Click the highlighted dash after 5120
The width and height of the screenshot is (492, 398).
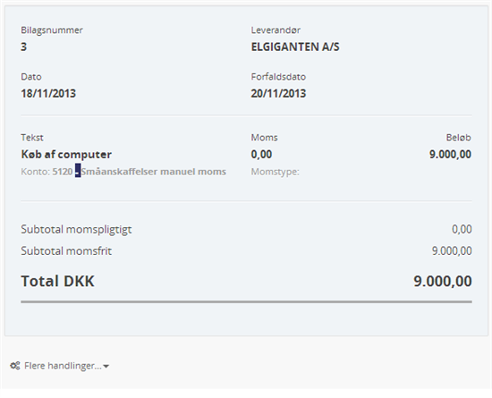coord(78,172)
